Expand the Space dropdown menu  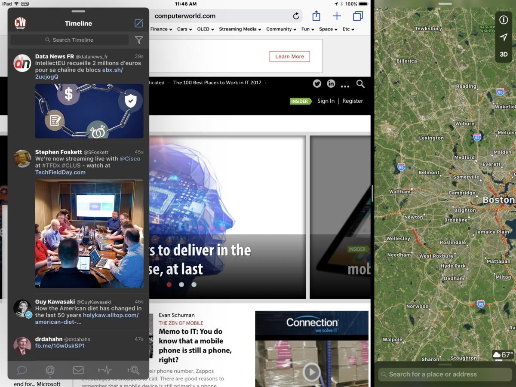click(x=328, y=29)
